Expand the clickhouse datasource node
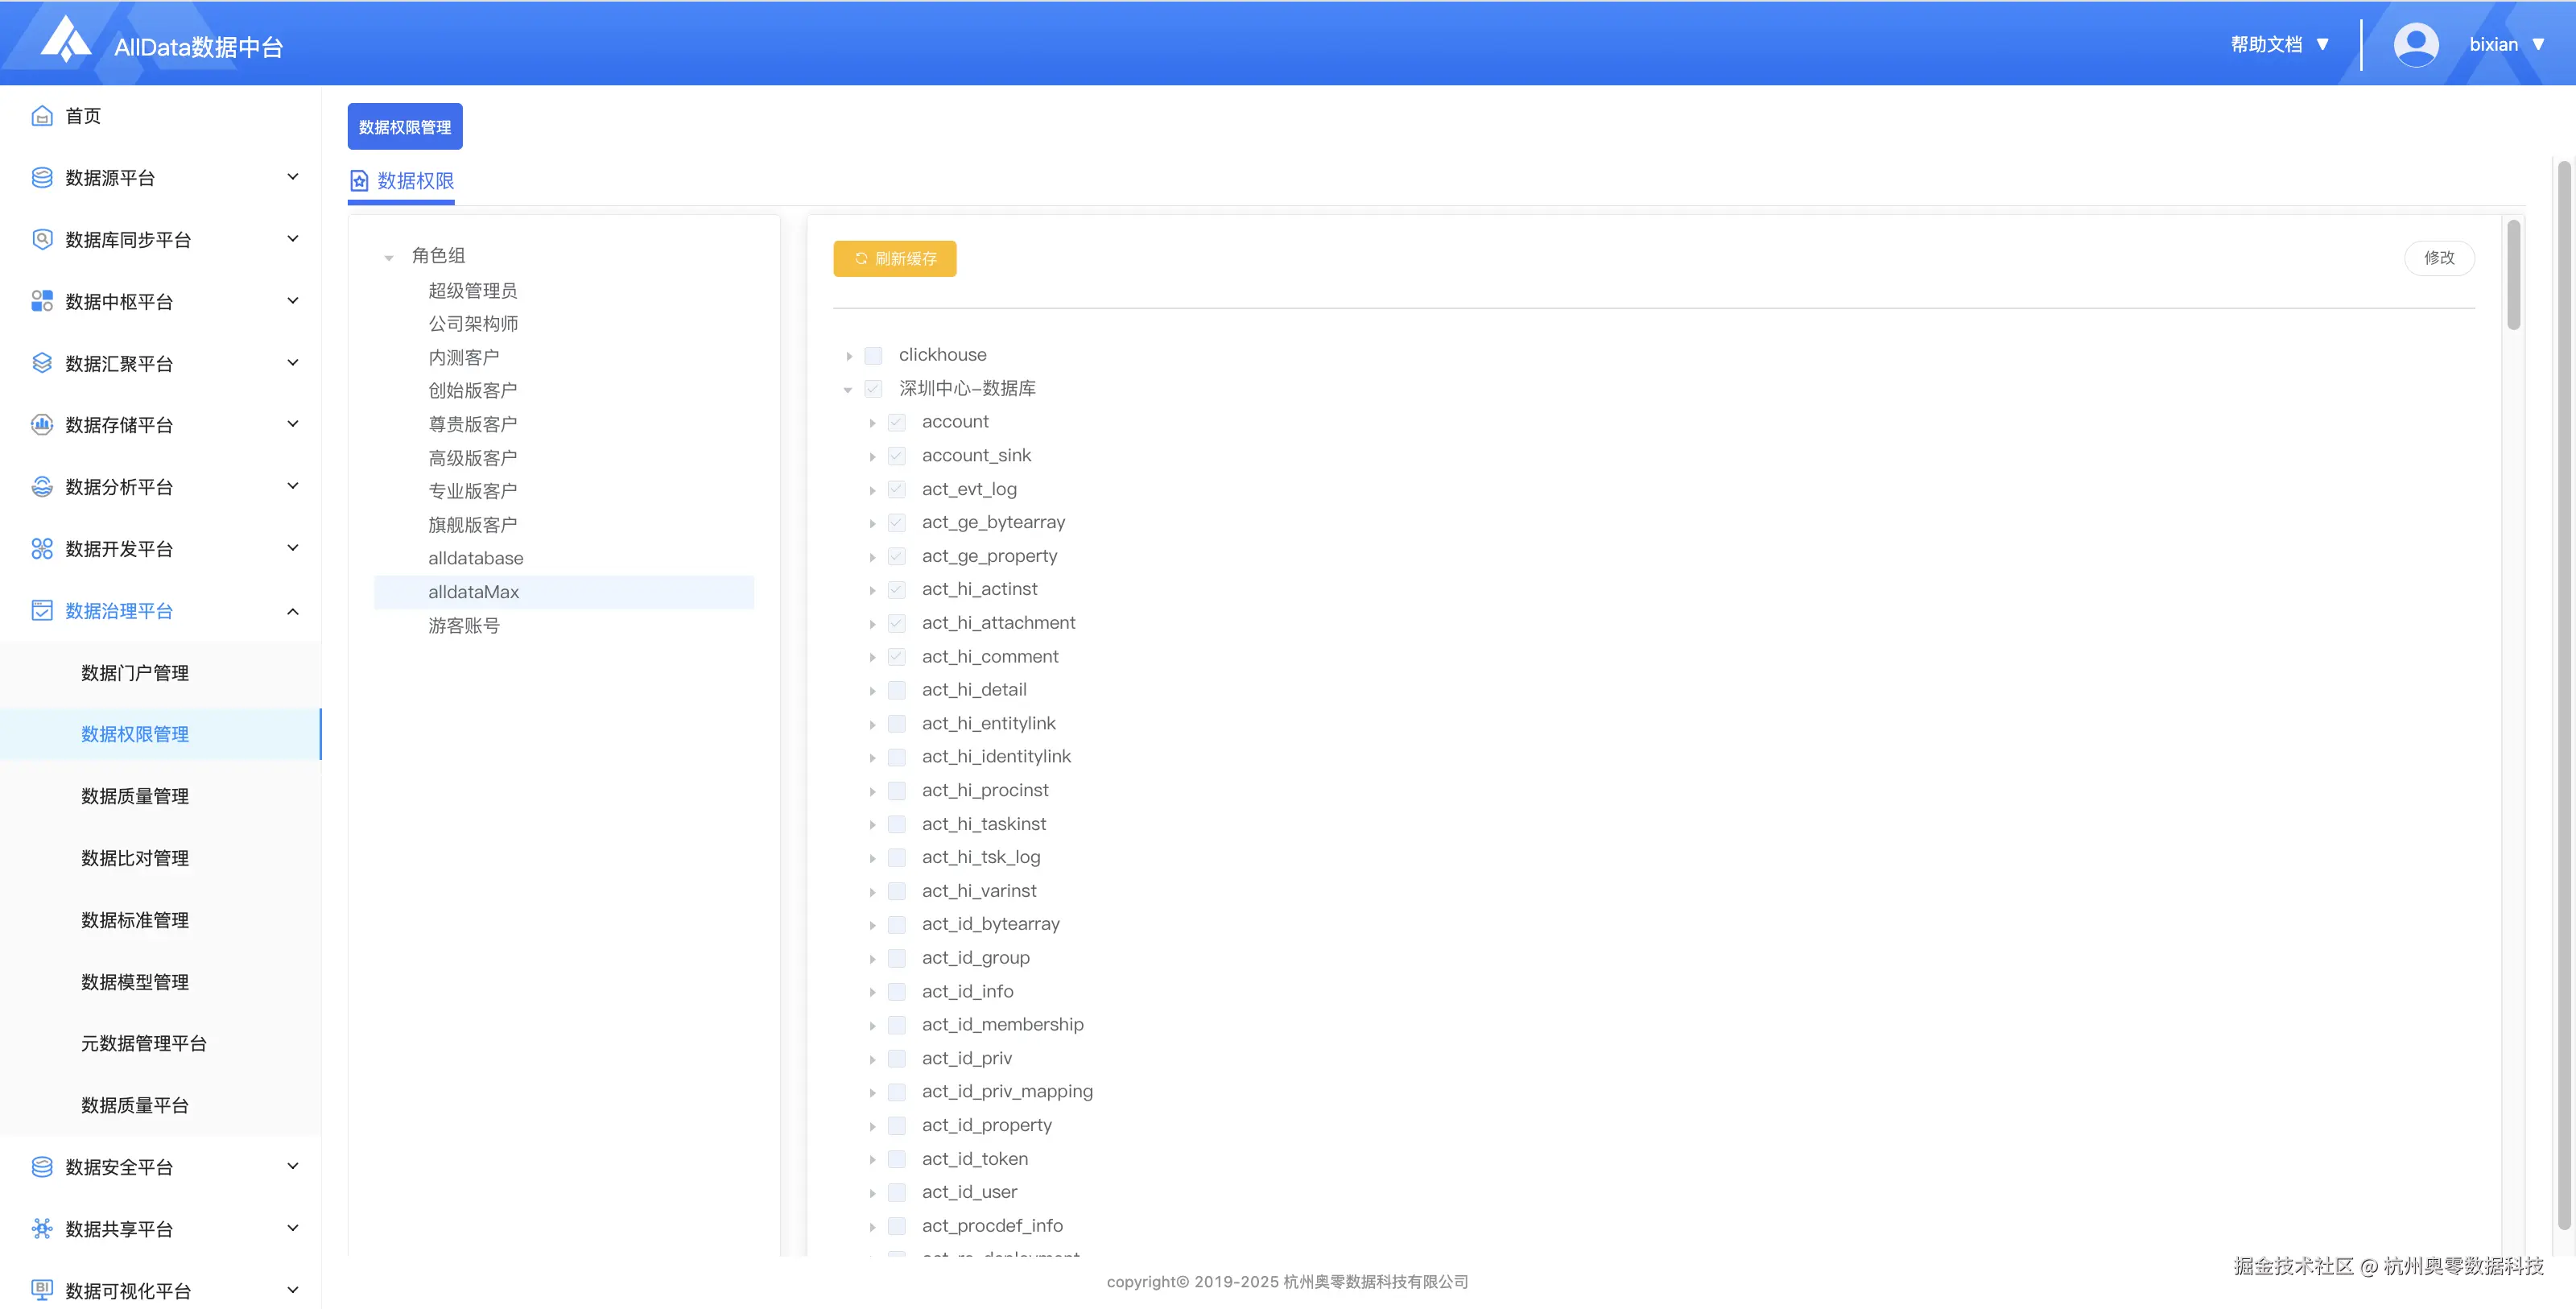The height and width of the screenshot is (1309, 2576). (x=849, y=356)
